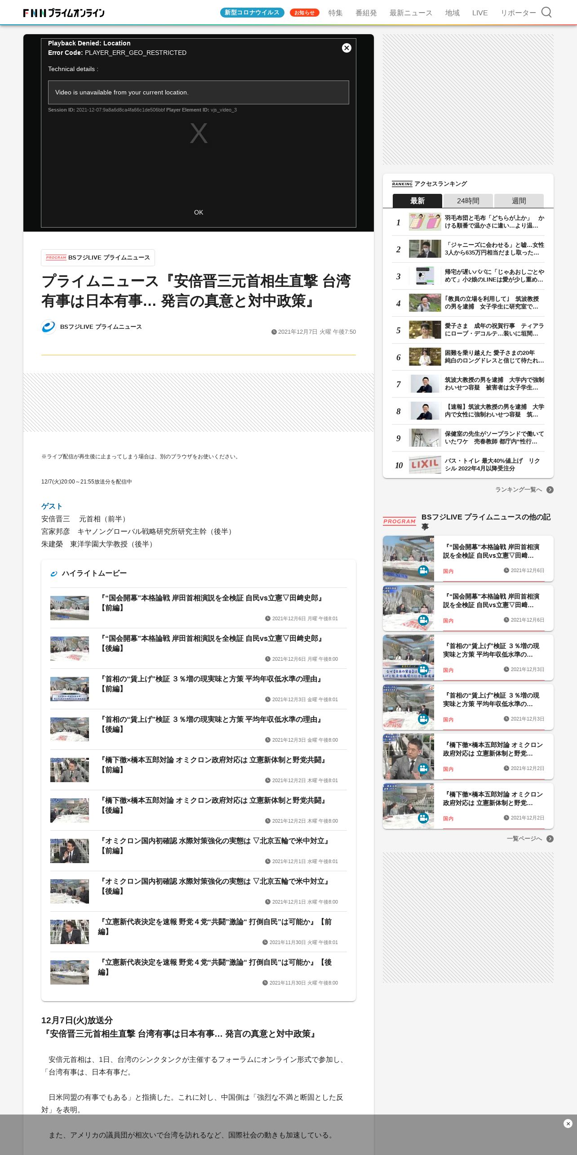Image resolution: width=577 pixels, height=1155 pixels.
Task: Open the 番組発 menu item
Action: click(366, 13)
